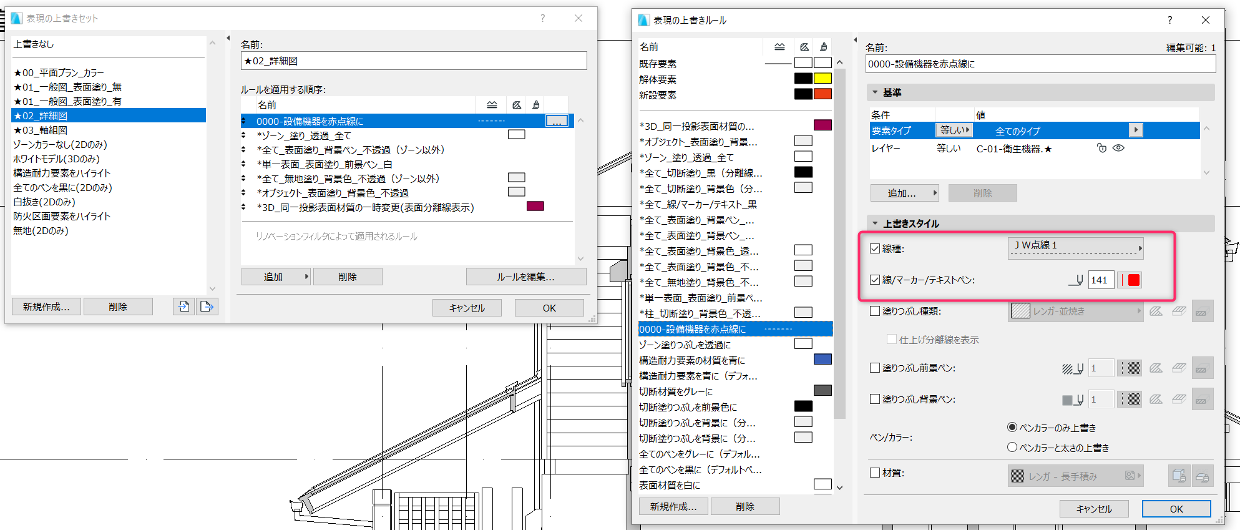Screen dimensions: 1240x530
Task: Collapse the 基準 section
Action: tap(875, 92)
